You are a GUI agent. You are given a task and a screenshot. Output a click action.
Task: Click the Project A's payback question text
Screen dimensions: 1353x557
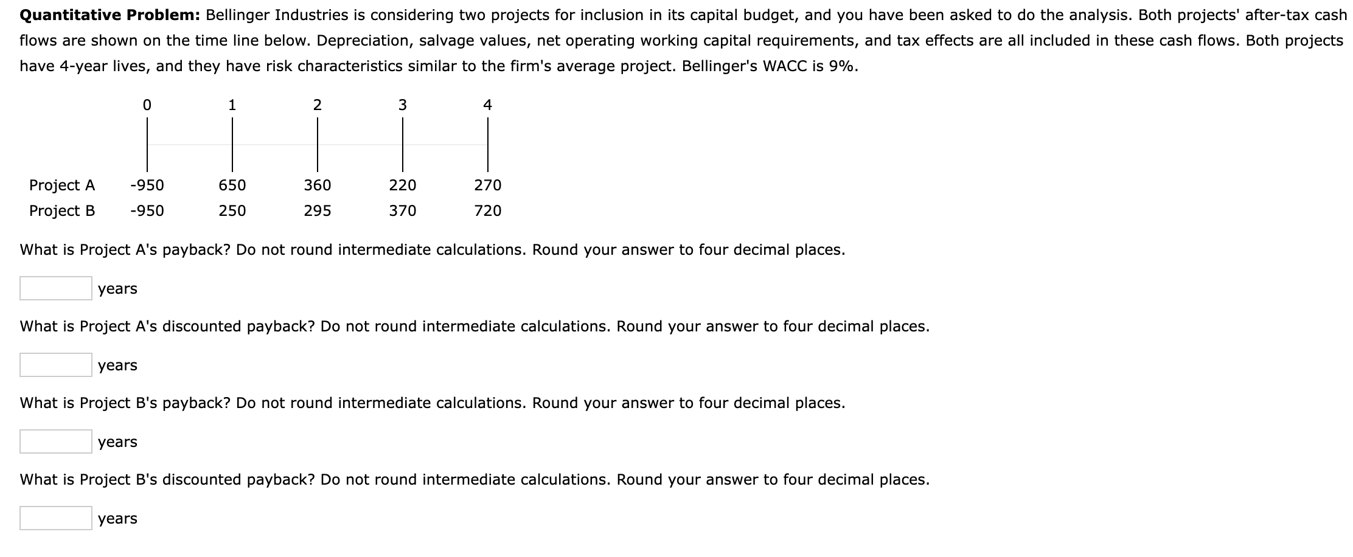(x=432, y=249)
